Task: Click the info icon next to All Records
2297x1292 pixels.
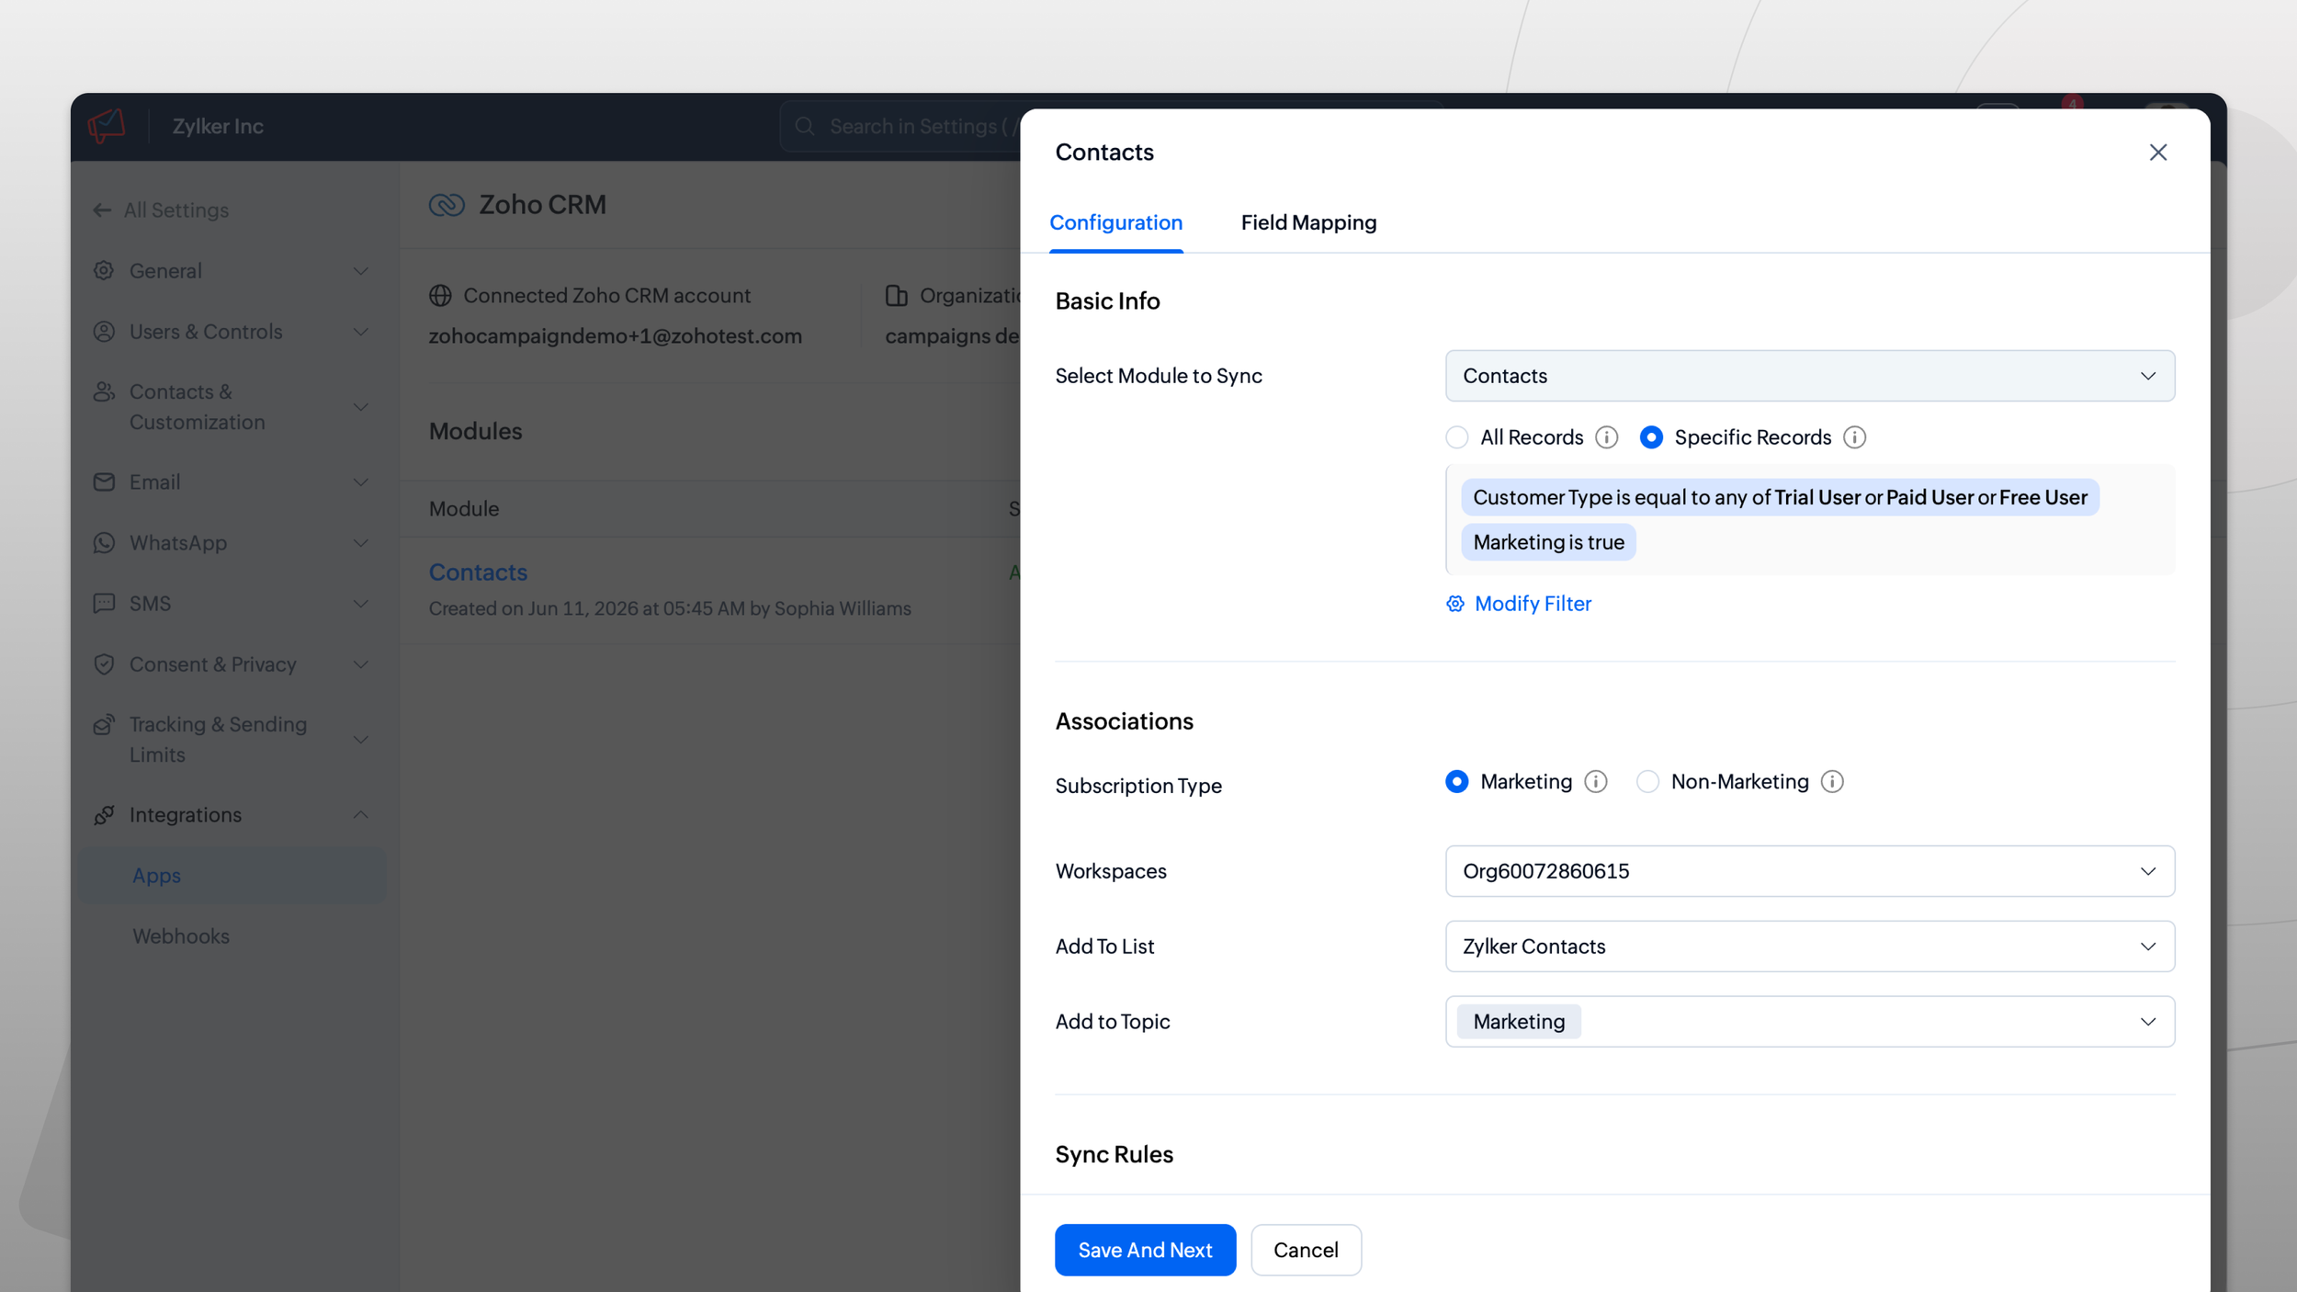Action: click(1606, 437)
